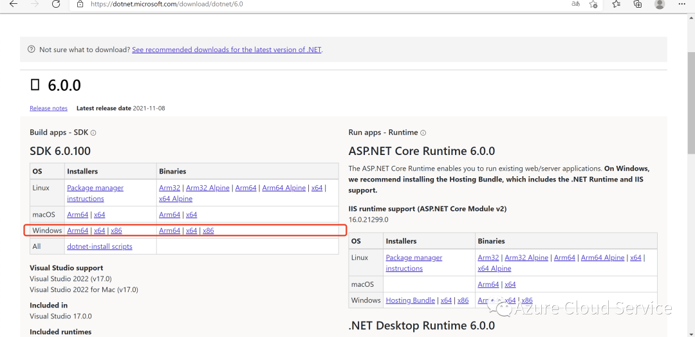This screenshot has width=695, height=337.
Task: Select the text Visual Studio 2022 (v17.0)
Action: (x=71, y=279)
